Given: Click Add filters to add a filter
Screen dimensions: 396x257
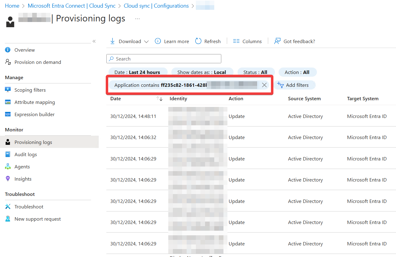Looking at the screenshot, I should point(295,85).
